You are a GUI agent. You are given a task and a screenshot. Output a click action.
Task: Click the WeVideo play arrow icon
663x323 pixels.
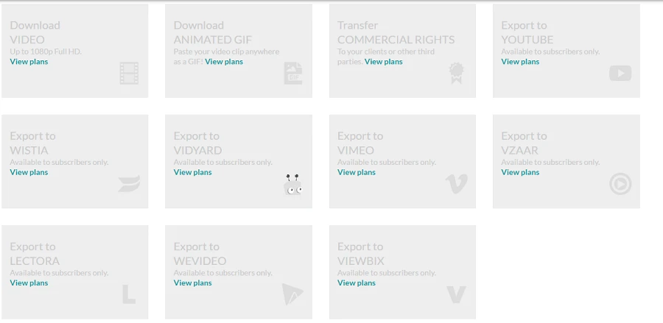point(292,294)
